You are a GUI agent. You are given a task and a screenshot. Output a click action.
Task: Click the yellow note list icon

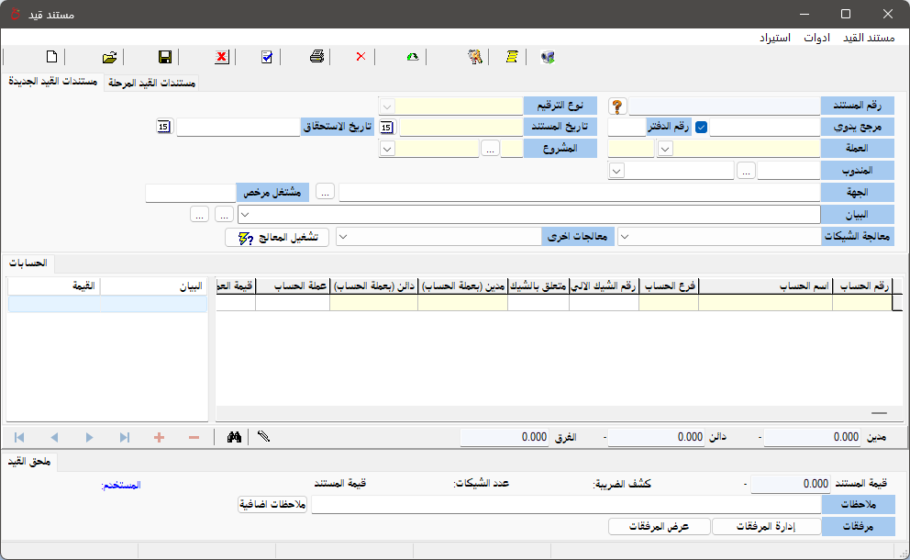click(x=511, y=57)
